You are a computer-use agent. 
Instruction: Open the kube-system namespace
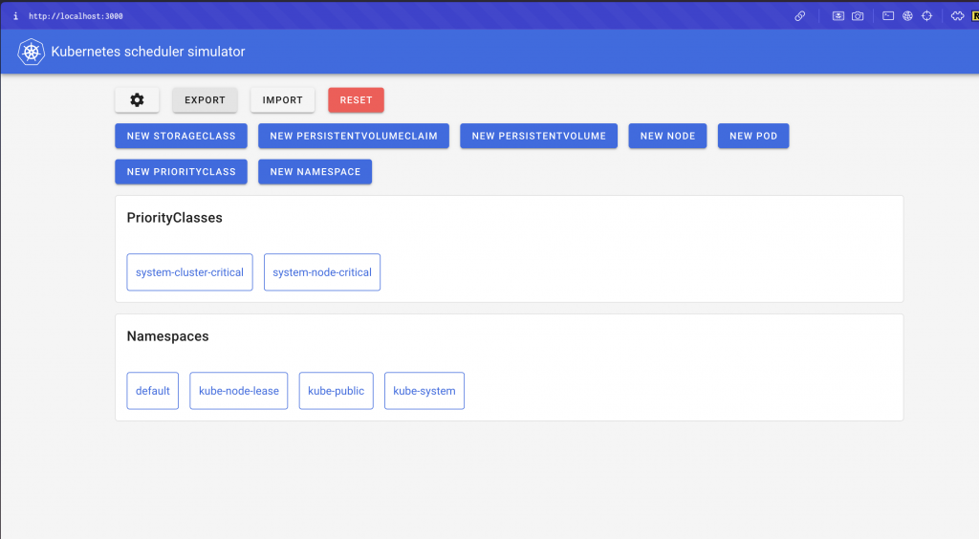pos(424,391)
